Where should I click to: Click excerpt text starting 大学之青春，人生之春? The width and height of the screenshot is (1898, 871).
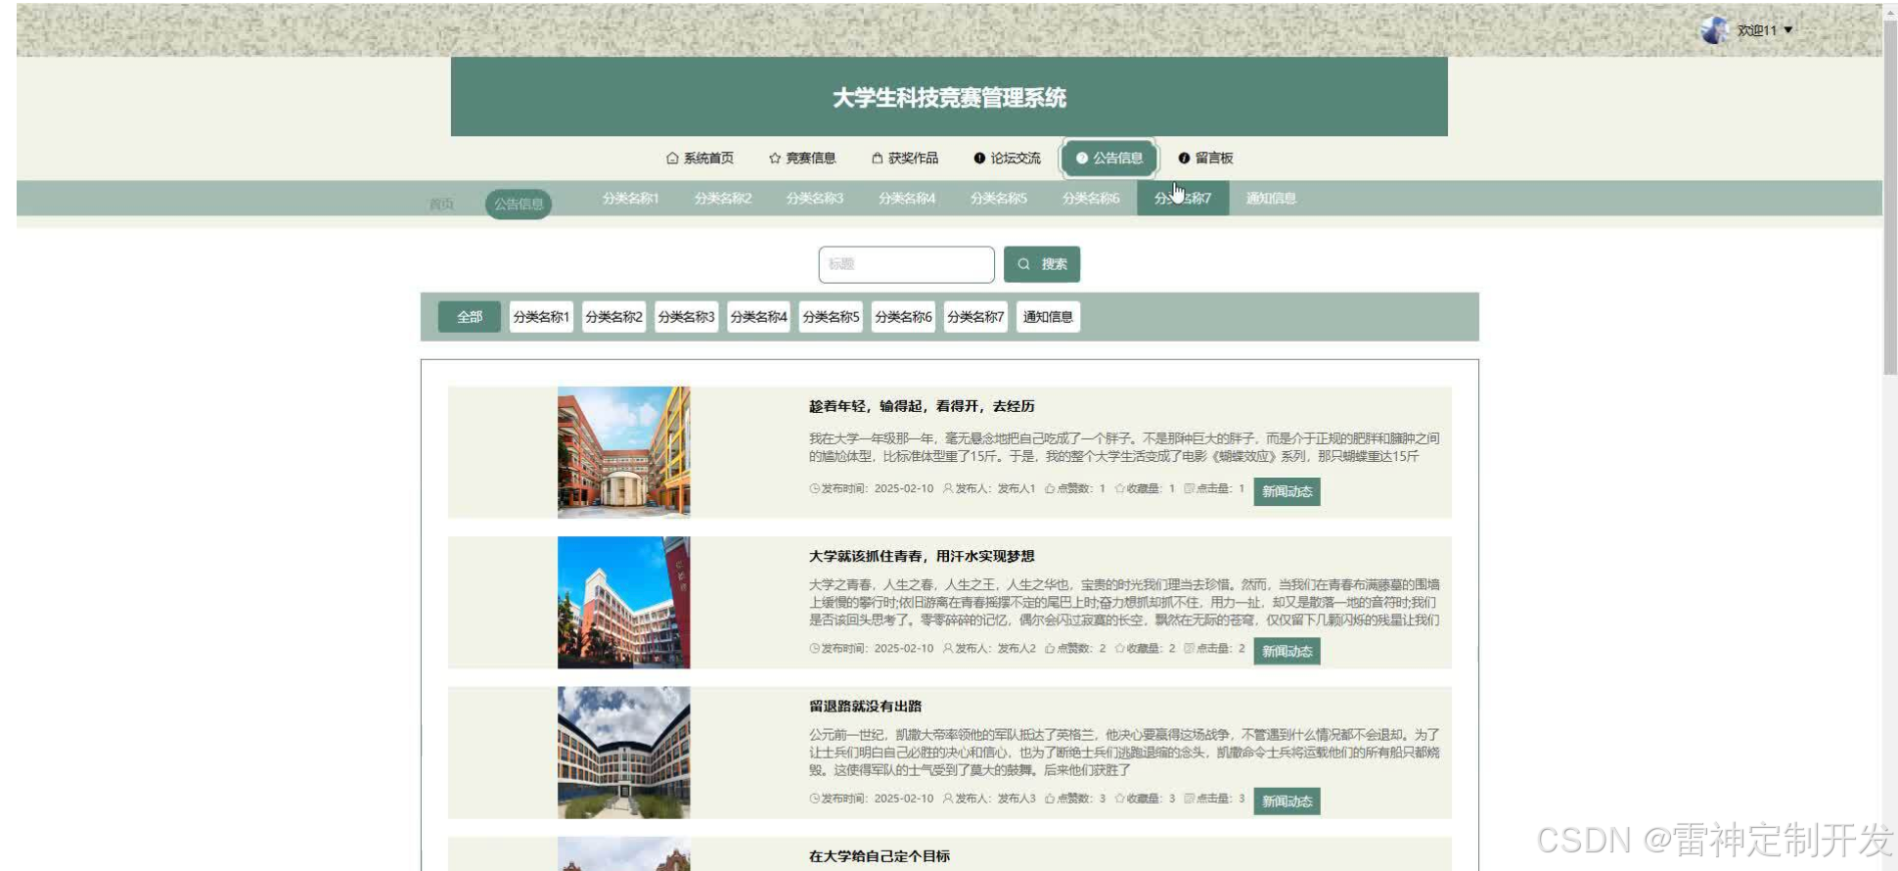tap(1123, 602)
